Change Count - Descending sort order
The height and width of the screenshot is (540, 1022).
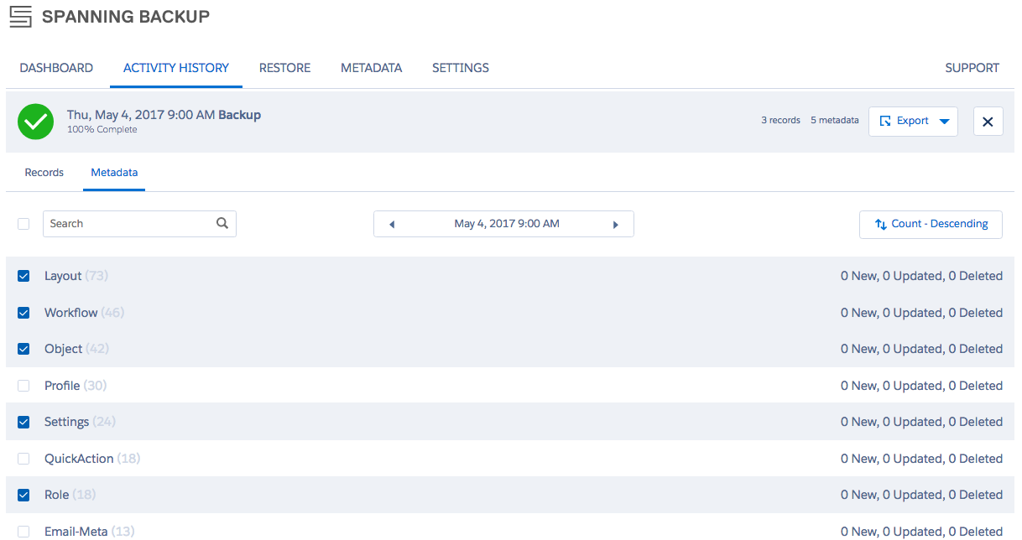931,224
